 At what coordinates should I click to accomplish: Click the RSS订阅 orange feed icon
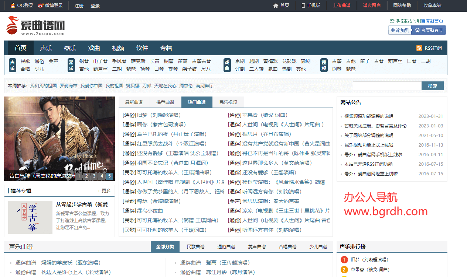419,48
